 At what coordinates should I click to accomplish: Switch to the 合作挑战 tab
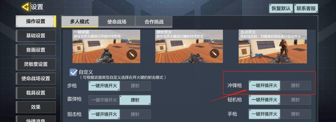point(154,22)
